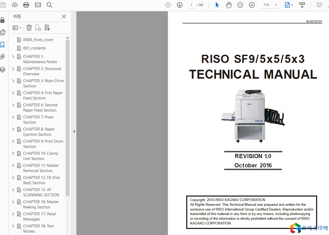This screenshot has height=235, width=329.
Task: Toggle the bookmarks panel sidebar icon
Action: coord(3,45)
